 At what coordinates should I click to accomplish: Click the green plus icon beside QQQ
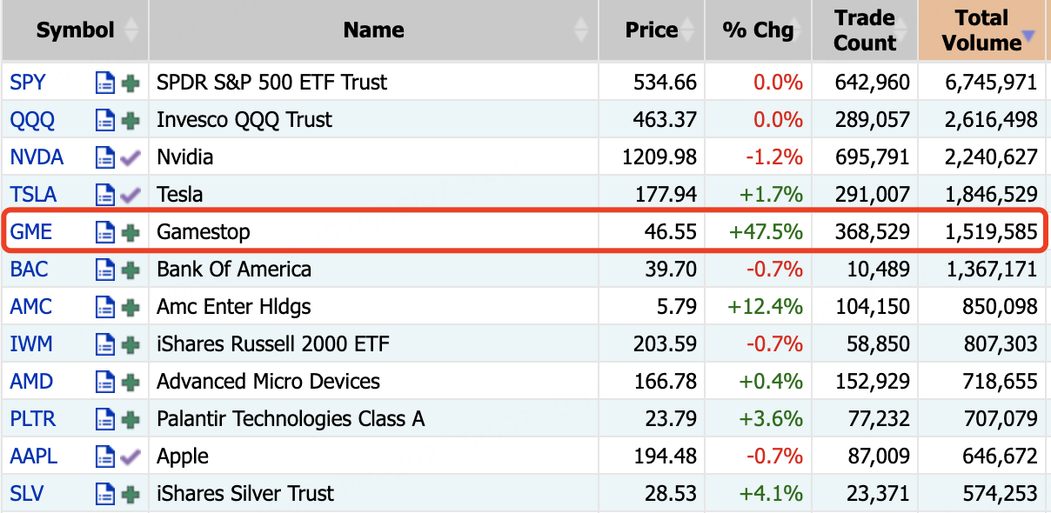pos(131,121)
